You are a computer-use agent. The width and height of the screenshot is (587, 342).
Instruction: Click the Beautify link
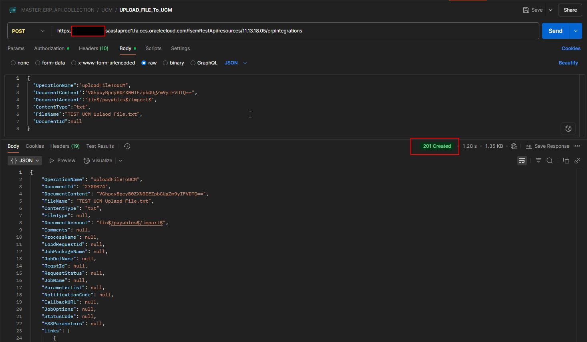click(568, 63)
